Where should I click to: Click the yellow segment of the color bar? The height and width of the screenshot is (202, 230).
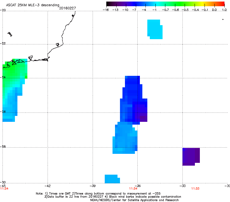[x=203, y=4]
